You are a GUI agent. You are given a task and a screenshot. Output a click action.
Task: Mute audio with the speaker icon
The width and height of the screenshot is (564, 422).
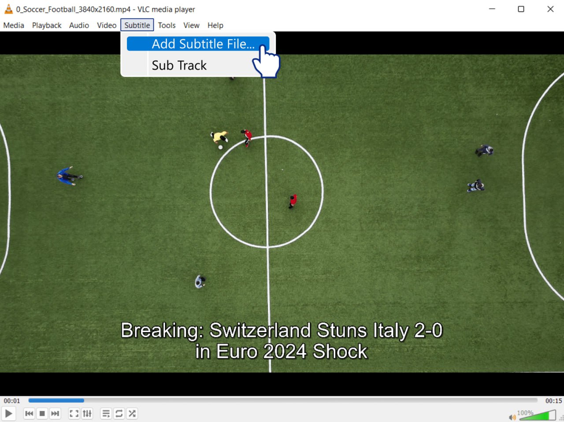tap(512, 416)
